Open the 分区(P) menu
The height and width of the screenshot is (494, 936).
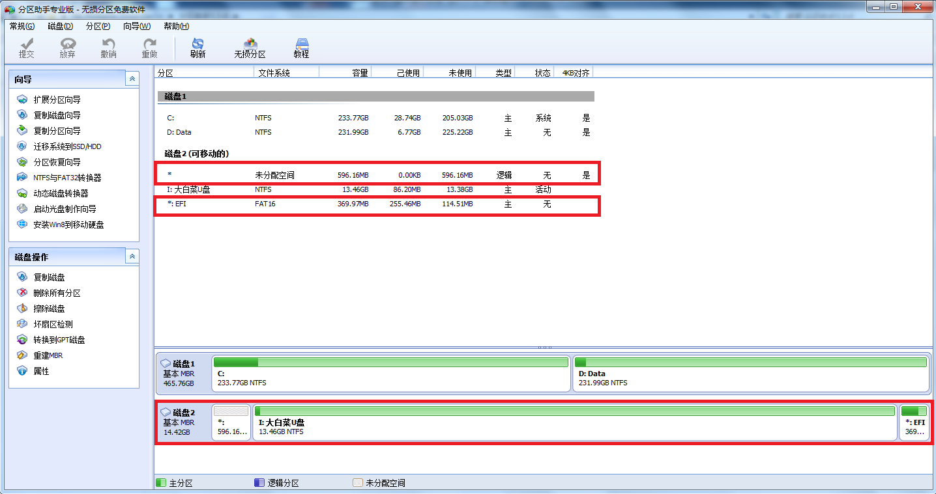(x=98, y=26)
